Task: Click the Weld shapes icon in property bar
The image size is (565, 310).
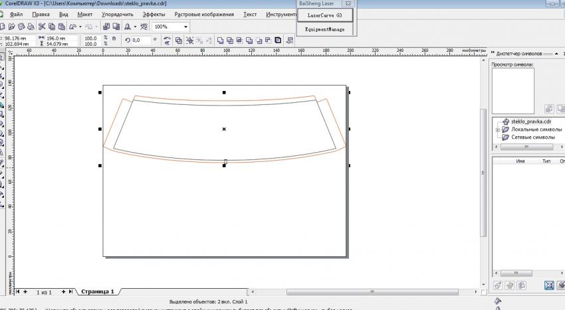Action: [221, 40]
